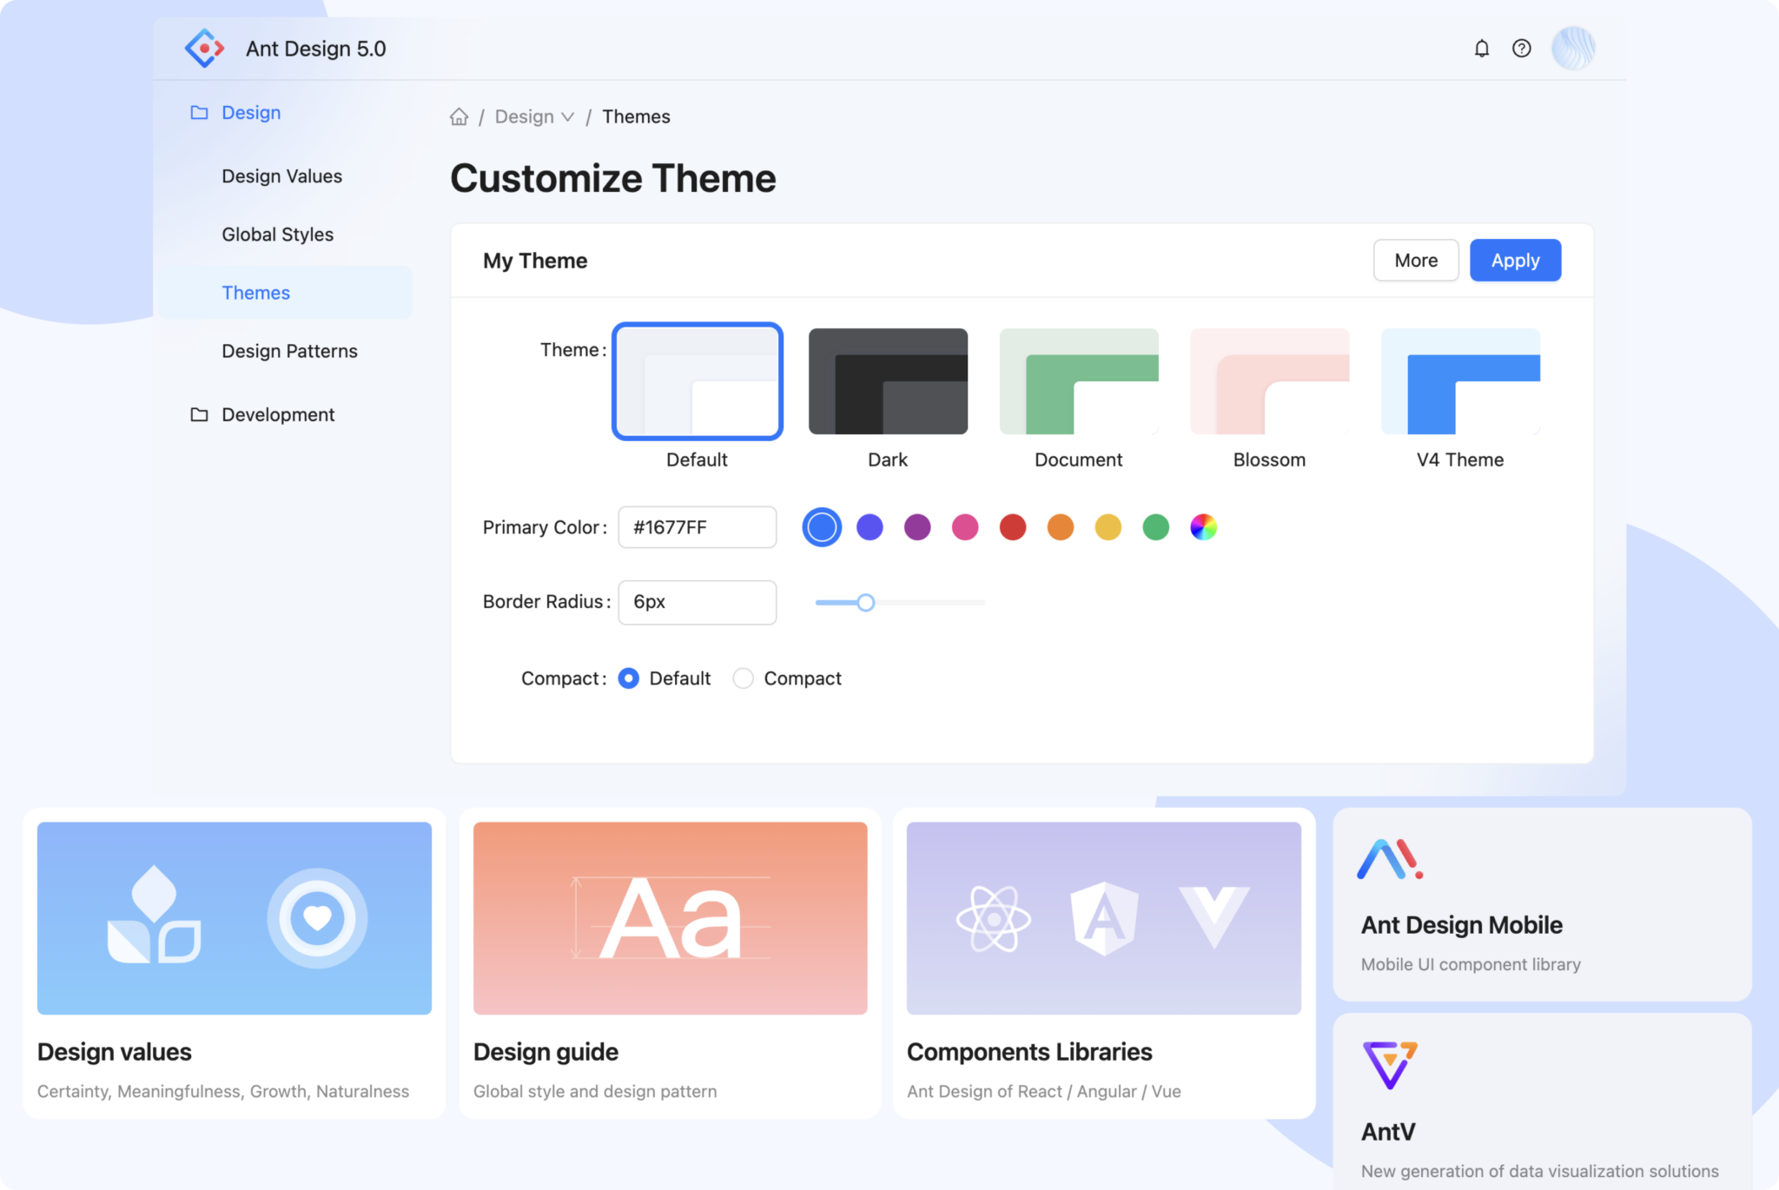Choose the Default theme thumbnail
The height and width of the screenshot is (1190, 1779).
[x=698, y=381]
